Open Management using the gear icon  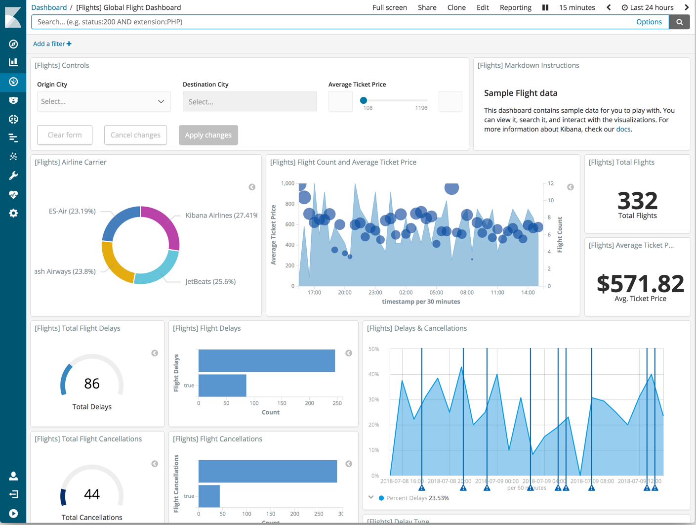pos(13,213)
